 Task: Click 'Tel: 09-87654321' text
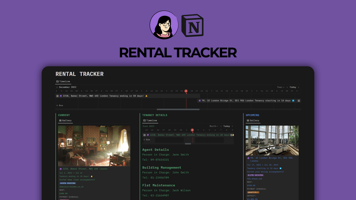(156, 160)
